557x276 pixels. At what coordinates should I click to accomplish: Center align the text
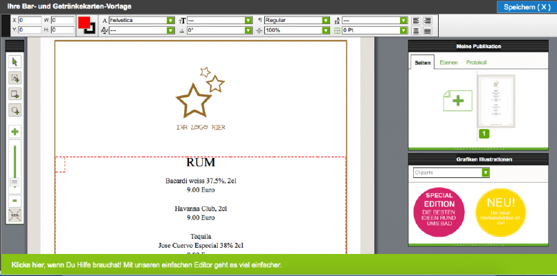[416, 31]
